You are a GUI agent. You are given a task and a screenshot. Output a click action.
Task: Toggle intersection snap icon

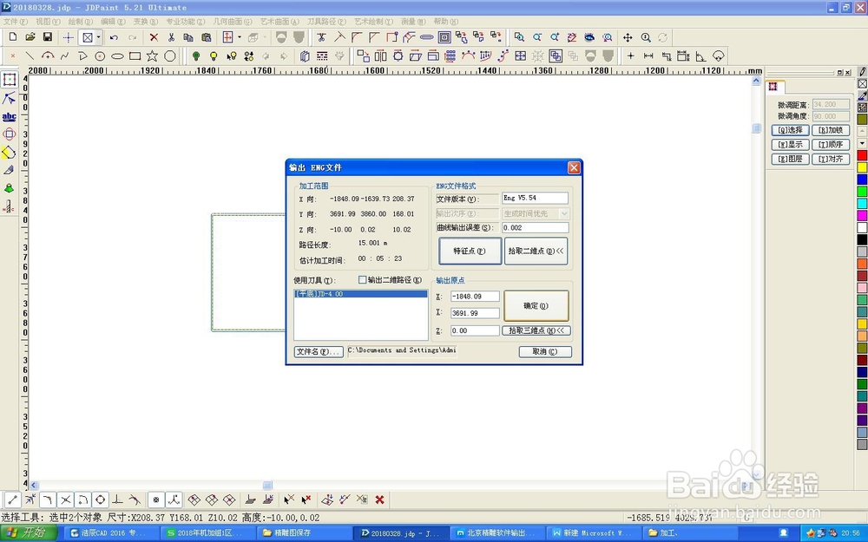pyautogui.click(x=65, y=500)
